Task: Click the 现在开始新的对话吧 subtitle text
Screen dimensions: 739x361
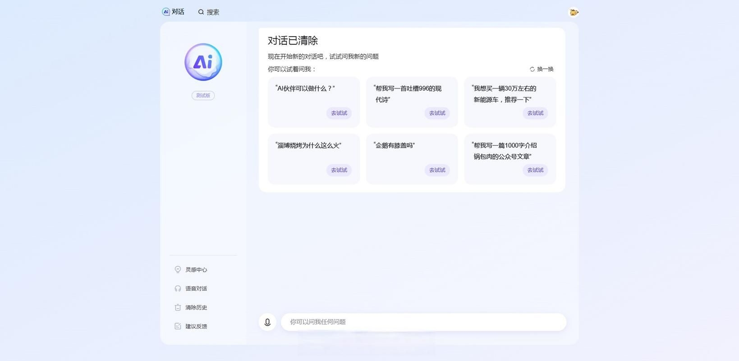Action: point(323,56)
